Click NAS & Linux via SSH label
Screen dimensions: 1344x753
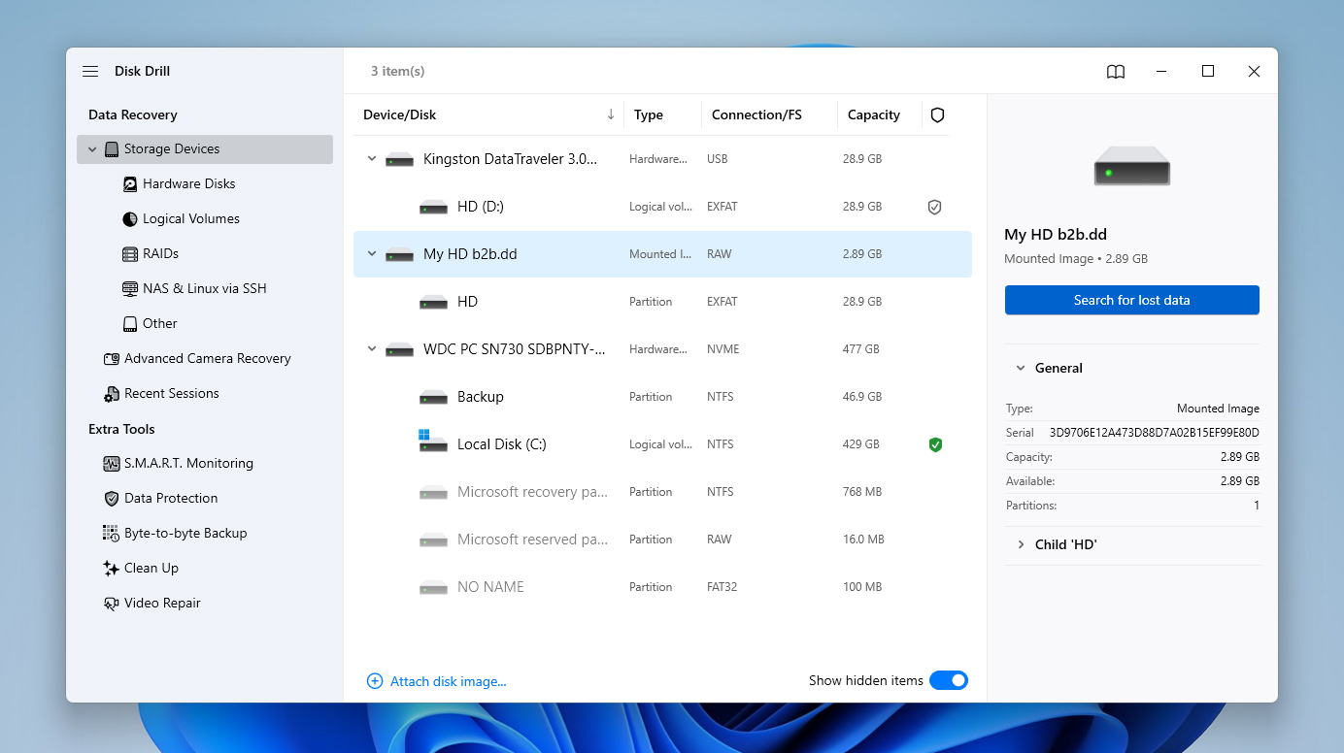(205, 289)
